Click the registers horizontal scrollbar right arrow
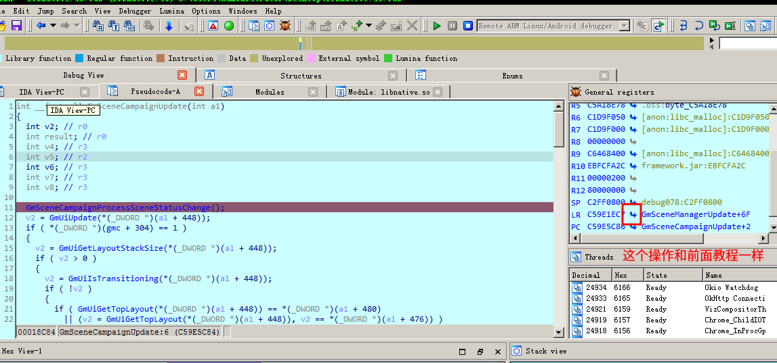Image resolution: width=777 pixels, height=363 pixels. click(763, 239)
